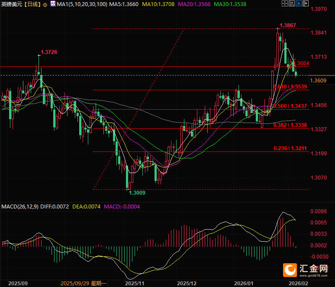Click the 1.3867 high price label

(x=288, y=25)
